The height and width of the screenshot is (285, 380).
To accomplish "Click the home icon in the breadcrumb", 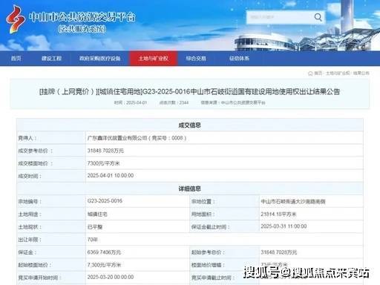I will coord(310,73).
